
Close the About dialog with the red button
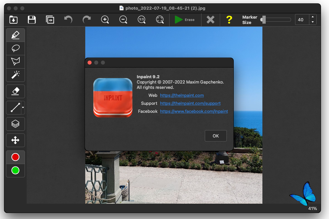point(90,63)
